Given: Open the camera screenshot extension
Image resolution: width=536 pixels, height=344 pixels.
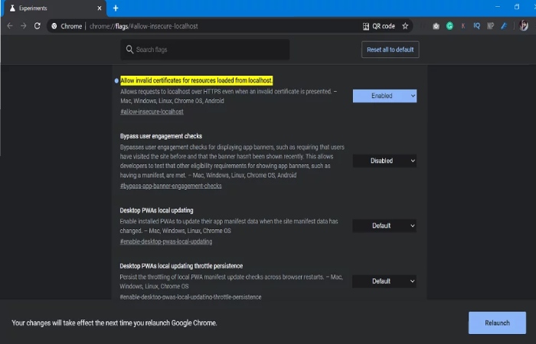Looking at the screenshot, I should pos(436,26).
